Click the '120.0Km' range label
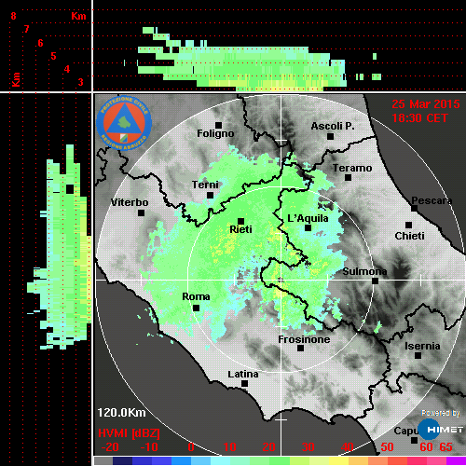The width and height of the screenshot is (466, 466). [121, 413]
